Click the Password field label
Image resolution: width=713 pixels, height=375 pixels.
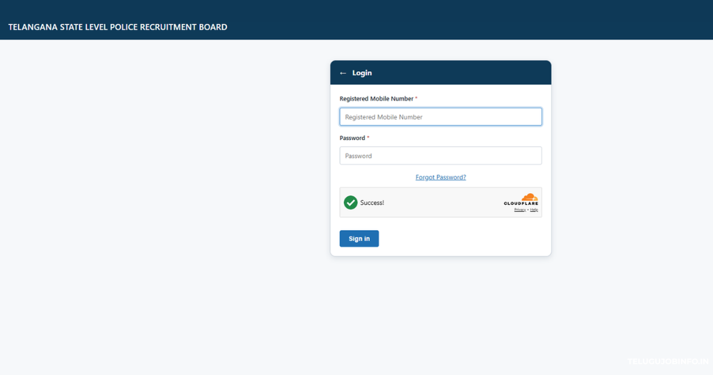(x=352, y=138)
